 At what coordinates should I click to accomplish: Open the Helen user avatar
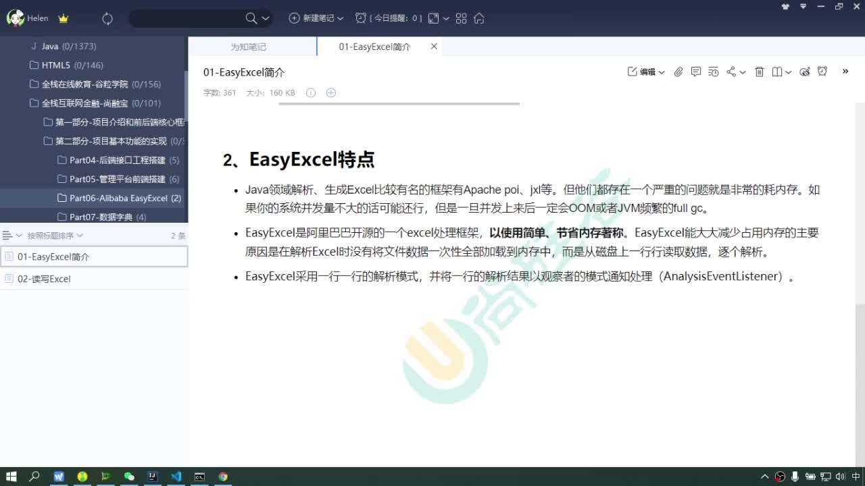coord(15,18)
